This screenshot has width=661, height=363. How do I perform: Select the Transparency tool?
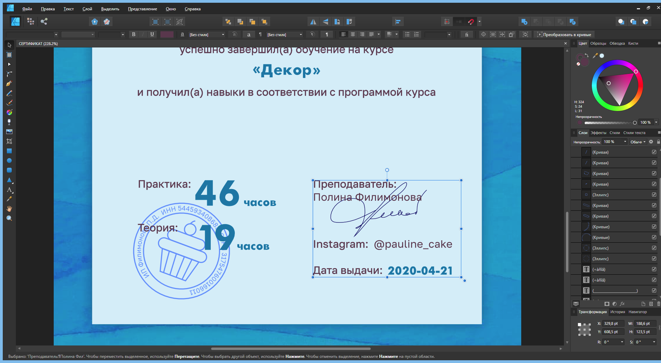click(9, 122)
